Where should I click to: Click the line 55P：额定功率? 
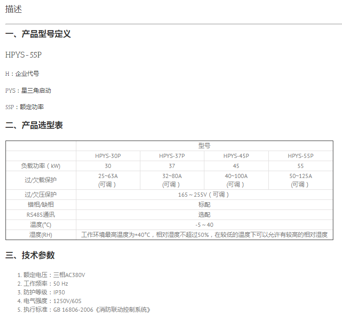click(x=25, y=107)
